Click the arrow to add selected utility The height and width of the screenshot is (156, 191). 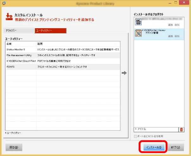(124, 73)
